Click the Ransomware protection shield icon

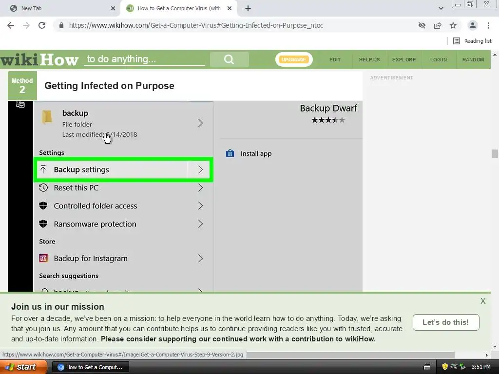[x=43, y=224]
